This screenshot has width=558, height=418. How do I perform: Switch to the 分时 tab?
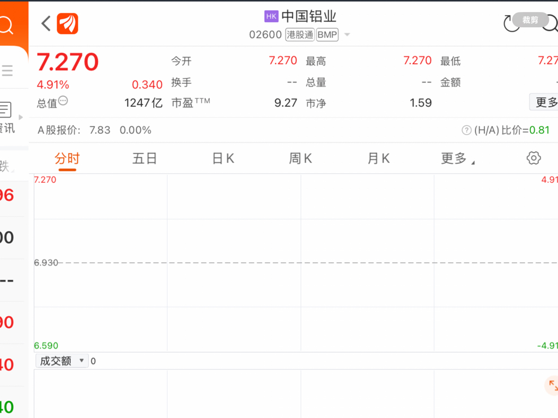click(x=67, y=158)
